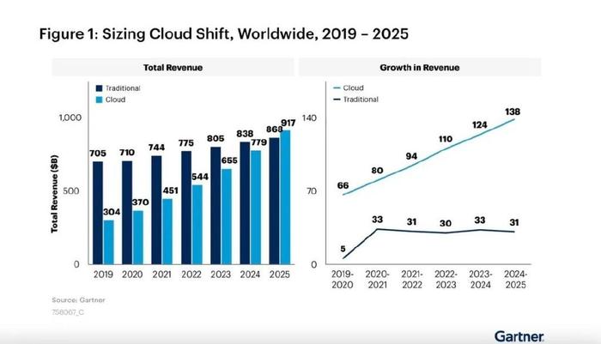Click the Source: Gartner text

[79, 300]
